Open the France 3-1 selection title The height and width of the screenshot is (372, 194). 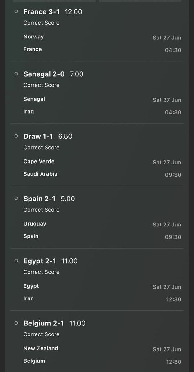[42, 11]
